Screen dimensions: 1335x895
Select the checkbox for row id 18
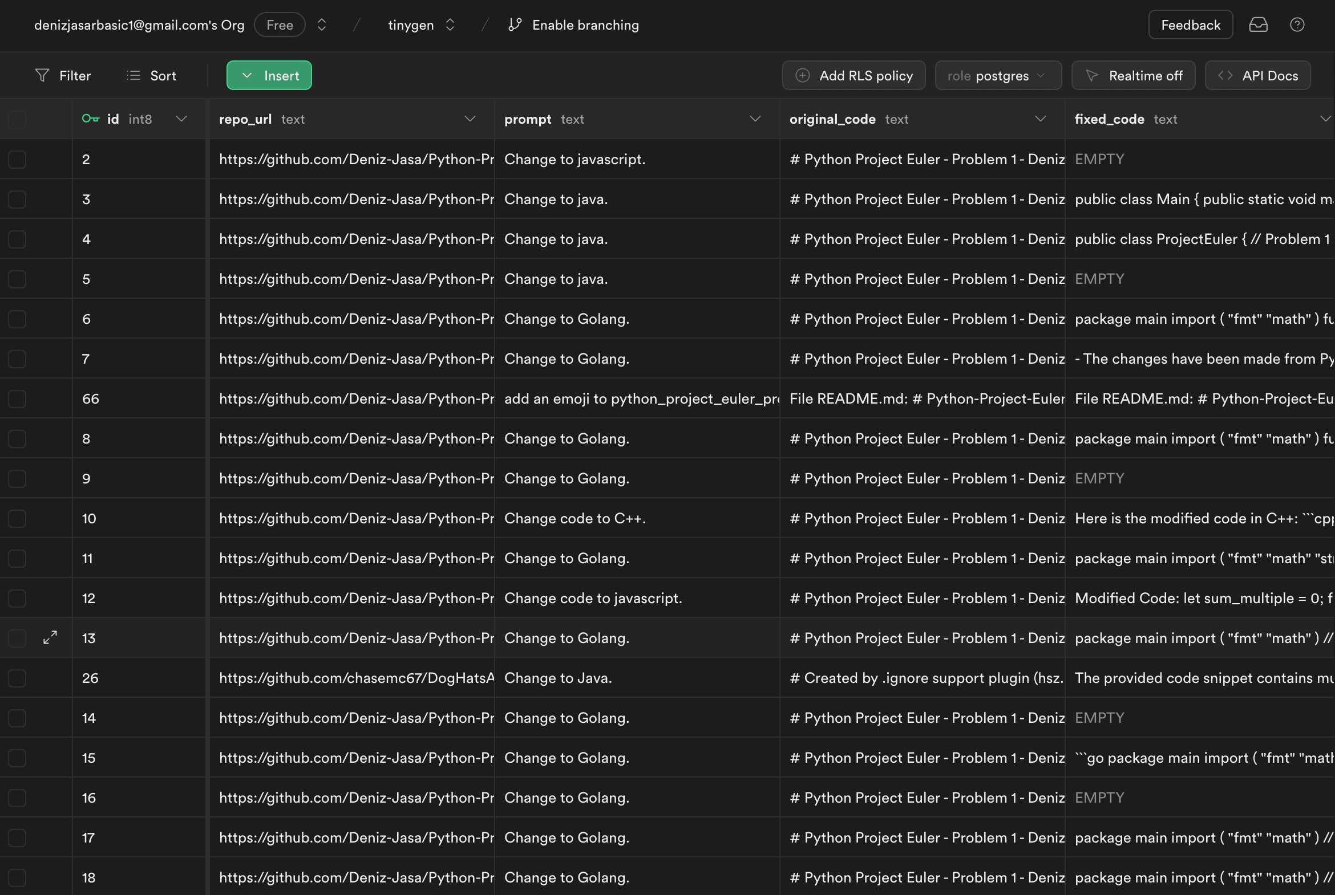(x=17, y=877)
